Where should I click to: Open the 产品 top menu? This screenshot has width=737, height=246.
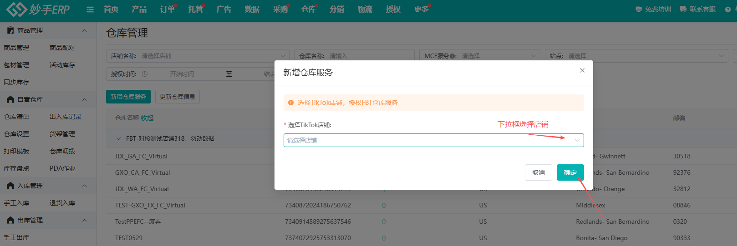click(x=139, y=9)
